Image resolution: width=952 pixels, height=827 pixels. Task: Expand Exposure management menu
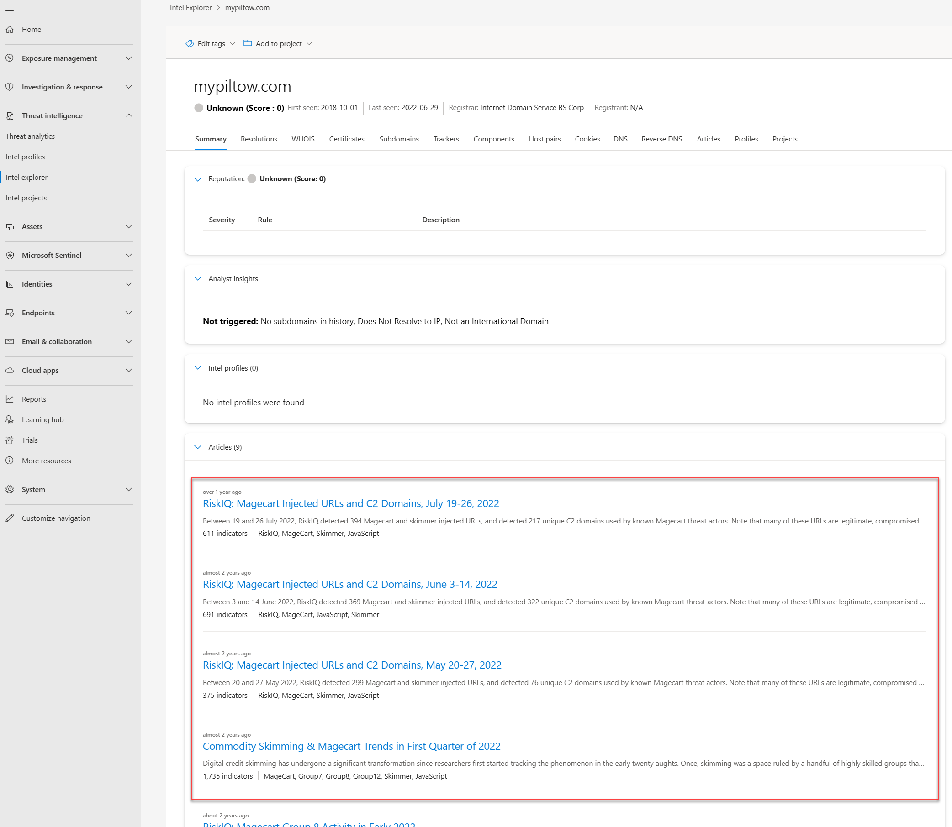click(x=129, y=58)
